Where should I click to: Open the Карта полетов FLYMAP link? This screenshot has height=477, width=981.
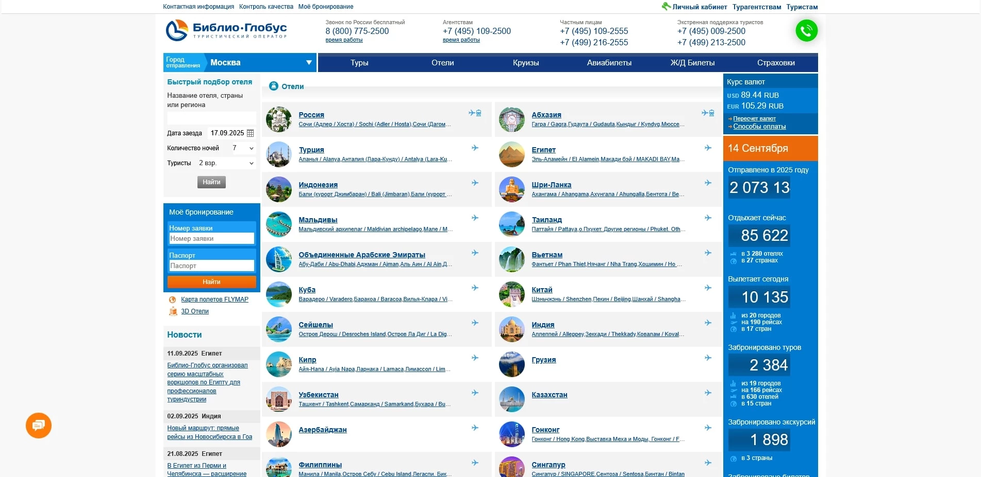coord(214,299)
